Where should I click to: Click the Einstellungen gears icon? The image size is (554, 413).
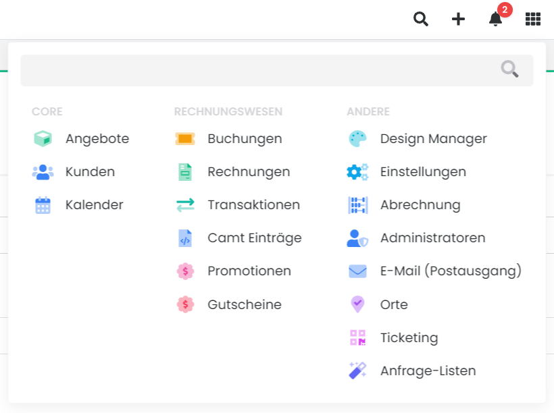[x=357, y=172]
